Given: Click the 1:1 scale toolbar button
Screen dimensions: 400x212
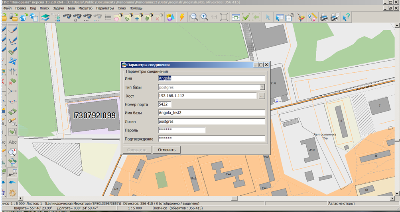Looking at the screenshot, I should pos(214,17).
